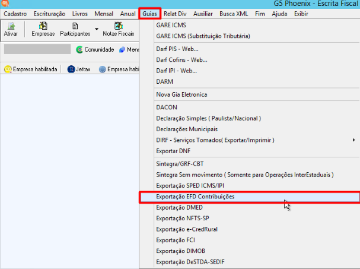
Task: Open the Comunidade icon
Action: [79, 49]
